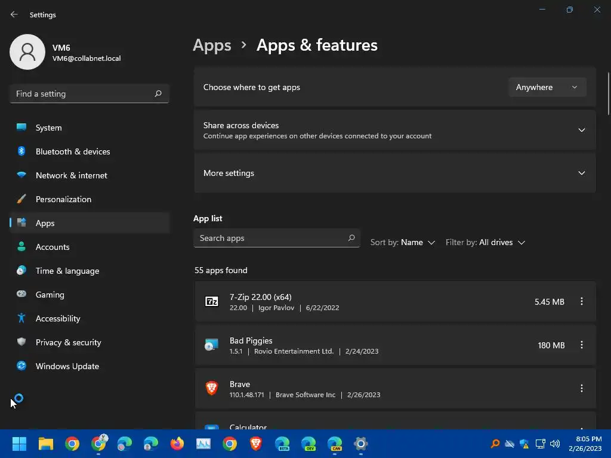This screenshot has height=458, width=611.
Task: Click the Settings gear icon on the taskbar
Action: tap(361, 444)
